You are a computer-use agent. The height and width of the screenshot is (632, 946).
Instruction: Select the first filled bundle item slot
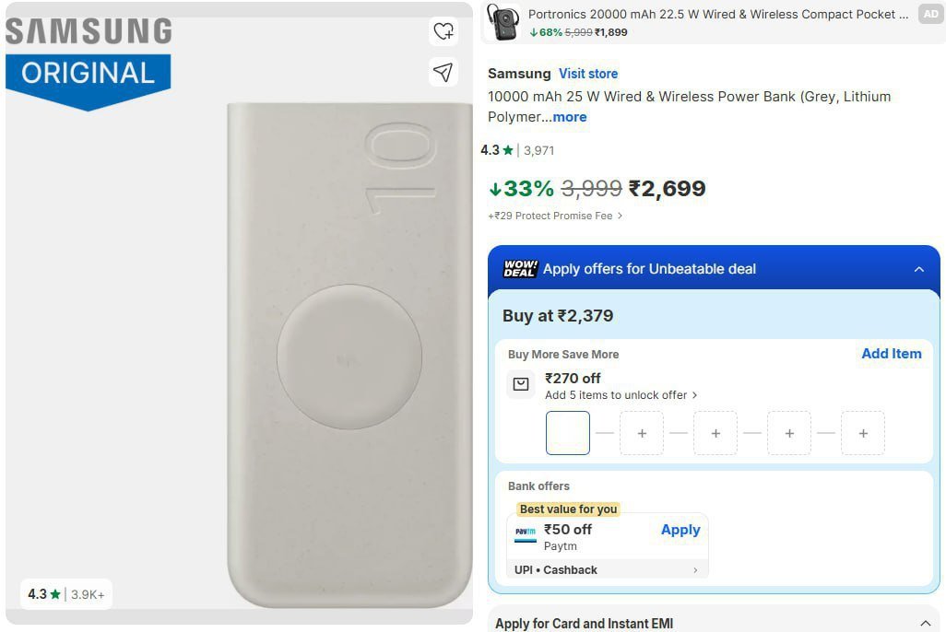568,433
